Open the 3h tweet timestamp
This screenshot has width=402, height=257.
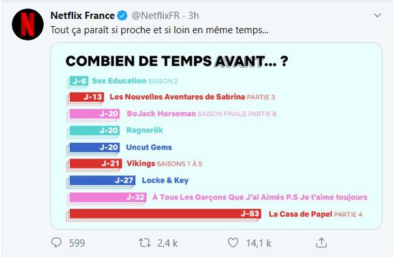(194, 16)
